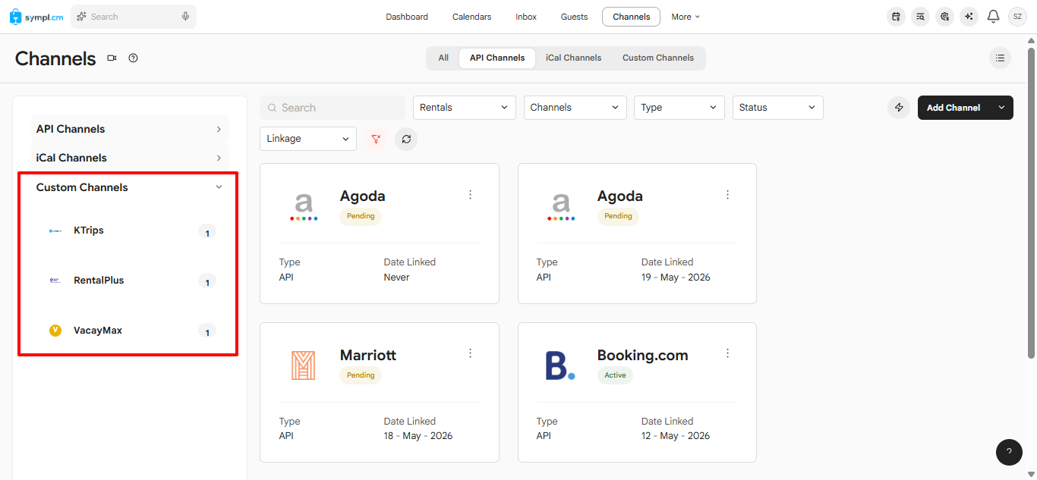Open the Add Channel dropdown arrow
The height and width of the screenshot is (480, 1037).
1001,108
